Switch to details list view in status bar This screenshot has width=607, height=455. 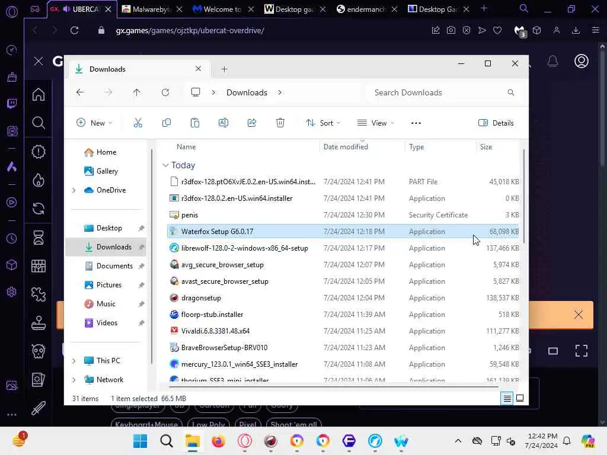click(x=507, y=398)
